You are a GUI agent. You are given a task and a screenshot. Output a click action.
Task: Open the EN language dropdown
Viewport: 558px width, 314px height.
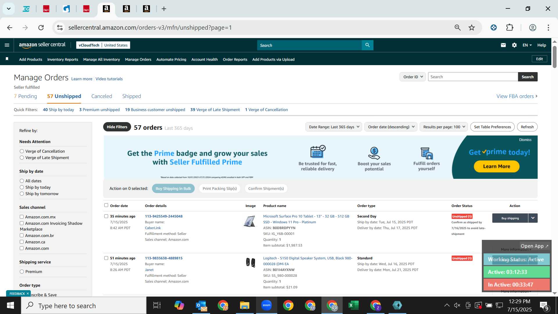(527, 45)
